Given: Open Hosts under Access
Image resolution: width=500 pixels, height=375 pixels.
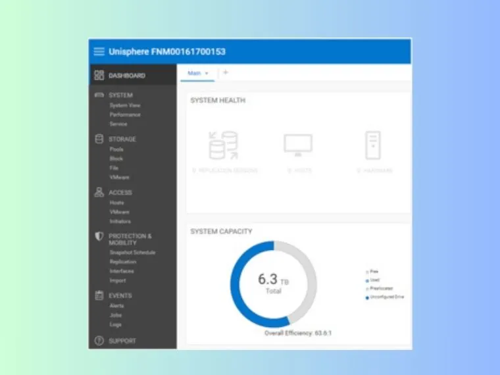Looking at the screenshot, I should coord(116,203).
